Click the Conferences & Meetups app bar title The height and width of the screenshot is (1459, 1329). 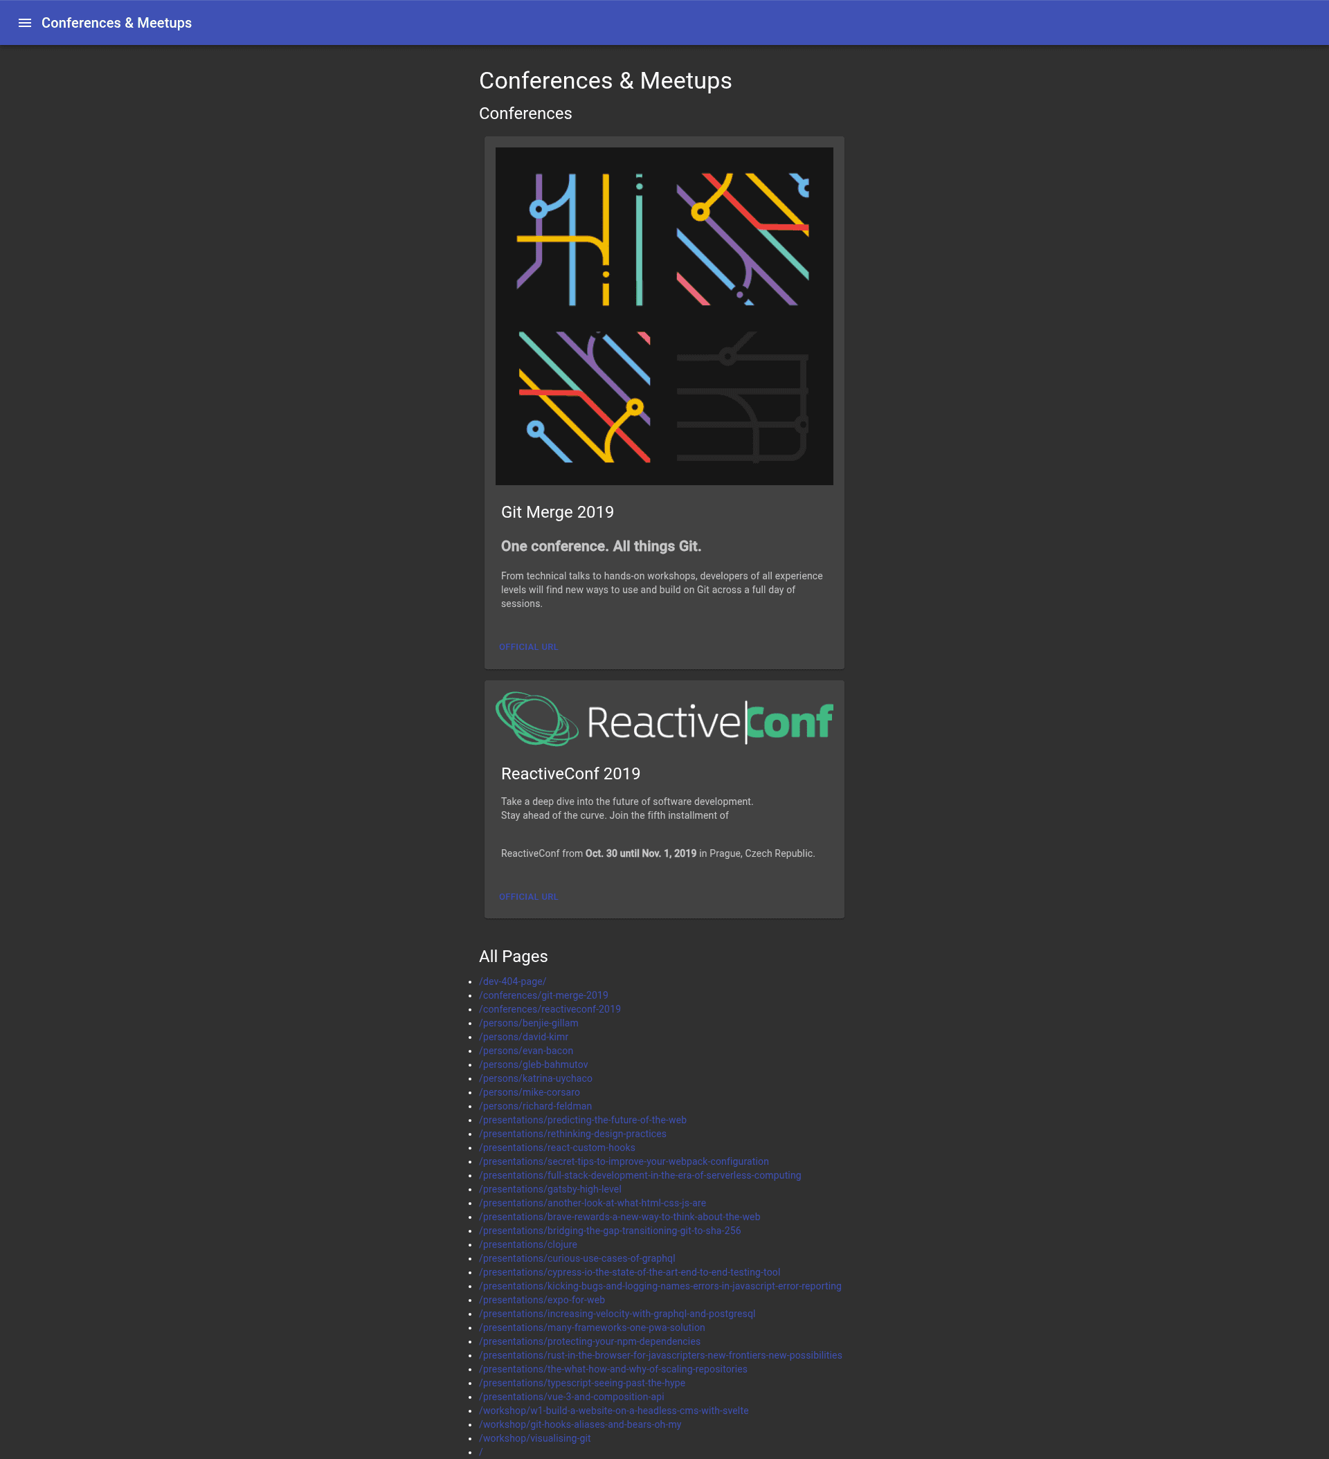[x=116, y=23]
